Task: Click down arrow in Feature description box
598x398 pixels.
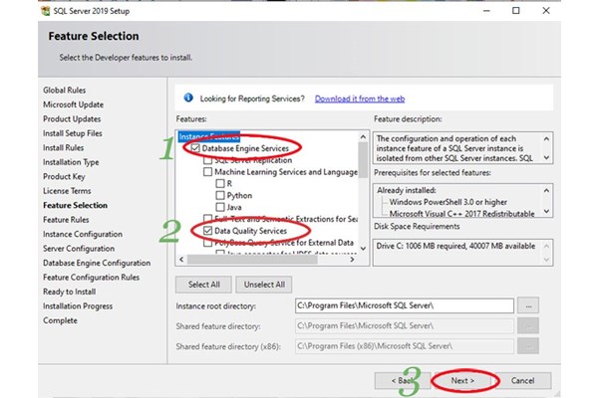Action: click(x=546, y=157)
